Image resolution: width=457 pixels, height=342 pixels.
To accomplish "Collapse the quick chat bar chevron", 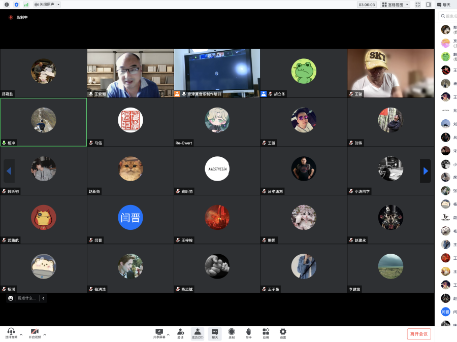I will coord(44,298).
